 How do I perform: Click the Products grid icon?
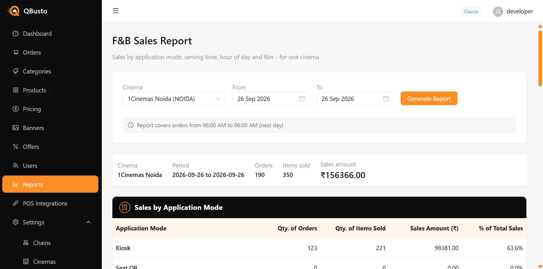click(x=16, y=90)
